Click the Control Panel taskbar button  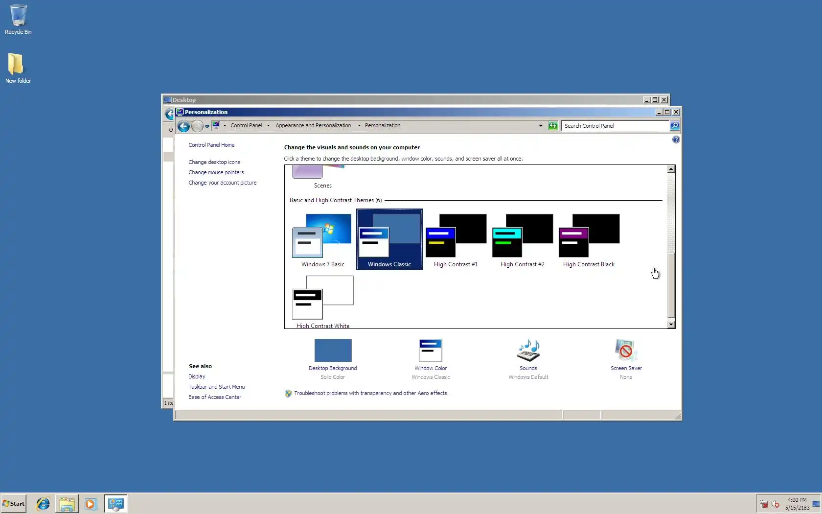[116, 504]
